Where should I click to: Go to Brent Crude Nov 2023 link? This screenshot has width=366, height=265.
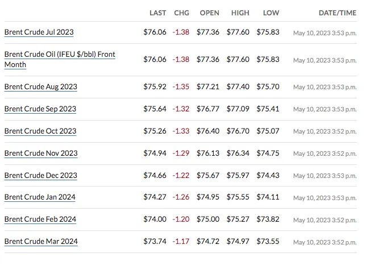point(41,154)
